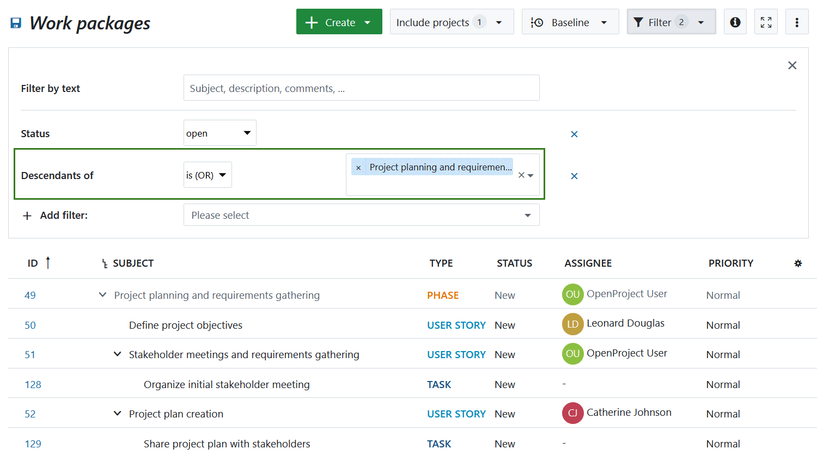Collapse the Stakeholder meetings row
The image size is (817, 461).
click(x=117, y=354)
